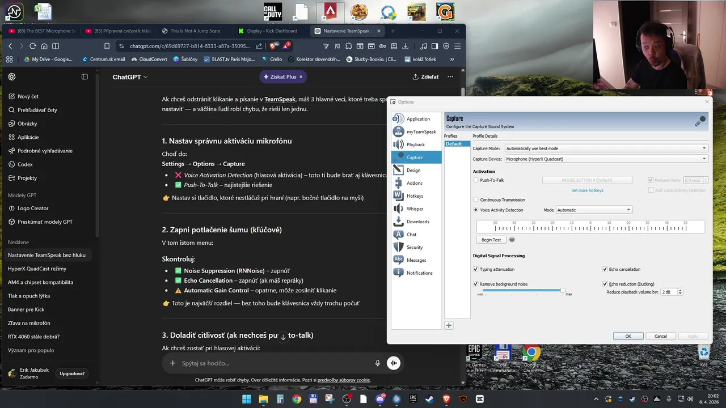Open the Capture Mode dropdown
This screenshot has width=726, height=408.
click(606, 148)
